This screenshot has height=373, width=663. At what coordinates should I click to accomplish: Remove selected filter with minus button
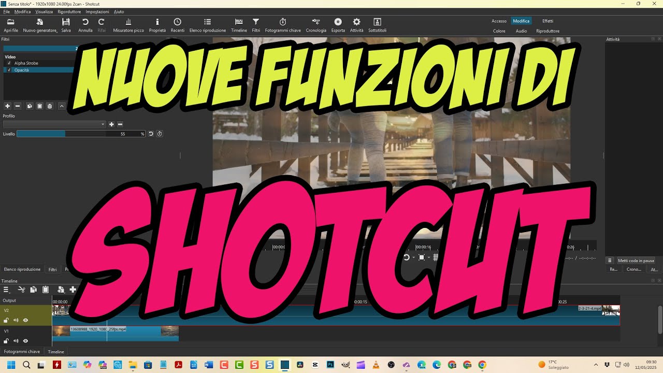18,106
